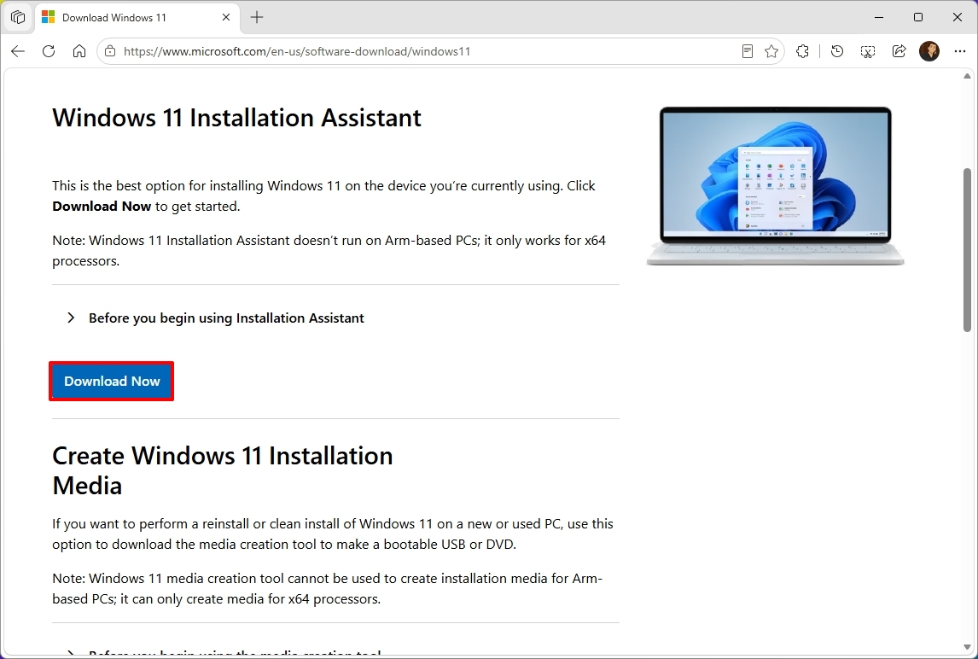This screenshot has height=659, width=978.
Task: Maximize the browser window
Action: coord(918,17)
